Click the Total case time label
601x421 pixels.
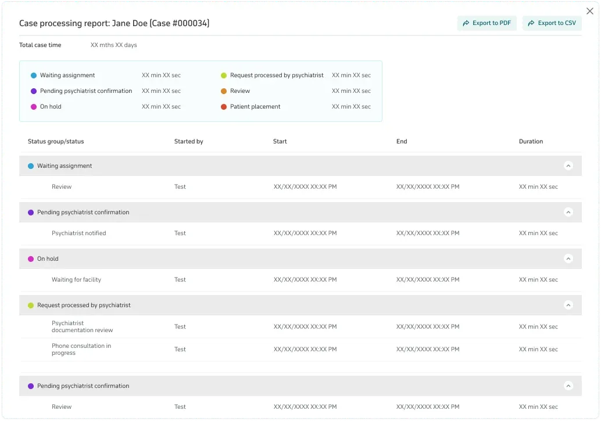40,45
